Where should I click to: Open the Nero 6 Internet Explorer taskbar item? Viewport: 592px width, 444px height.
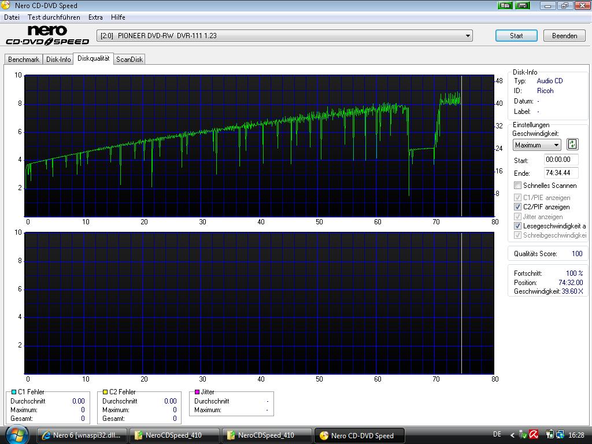point(81,435)
